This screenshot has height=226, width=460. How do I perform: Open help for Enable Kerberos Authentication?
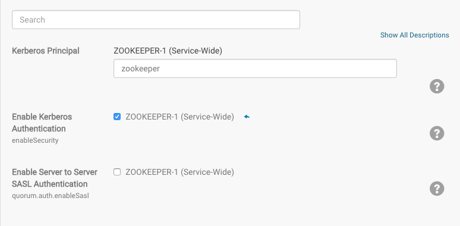[437, 133]
